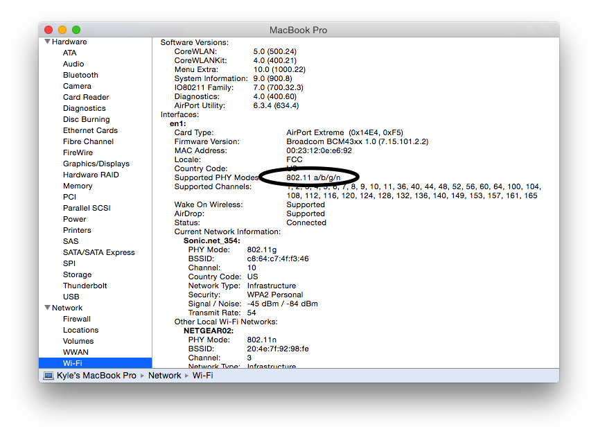Select Locations under Network
Viewport: 598px width, 438px height.
[x=80, y=329]
